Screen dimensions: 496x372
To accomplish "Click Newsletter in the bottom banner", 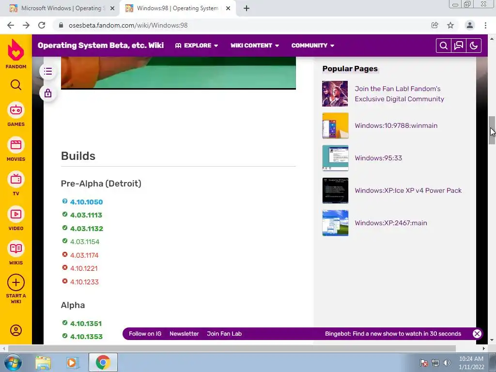I will click(x=184, y=334).
